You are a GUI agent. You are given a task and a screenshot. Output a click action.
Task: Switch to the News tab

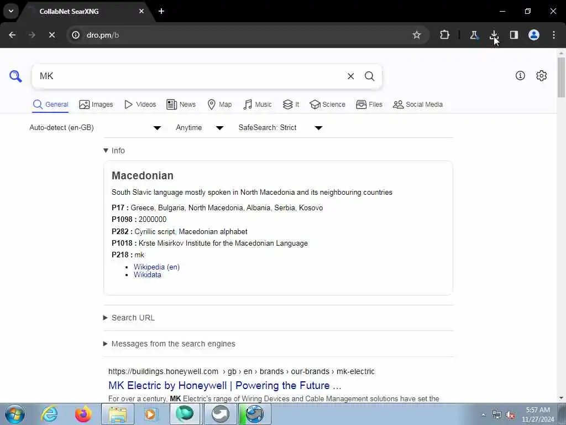pos(181,105)
